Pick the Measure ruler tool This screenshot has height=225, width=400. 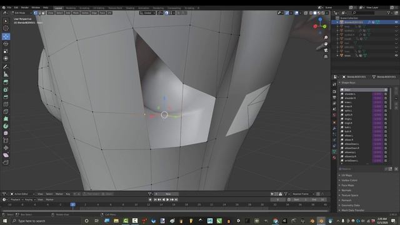[x=6, y=74]
